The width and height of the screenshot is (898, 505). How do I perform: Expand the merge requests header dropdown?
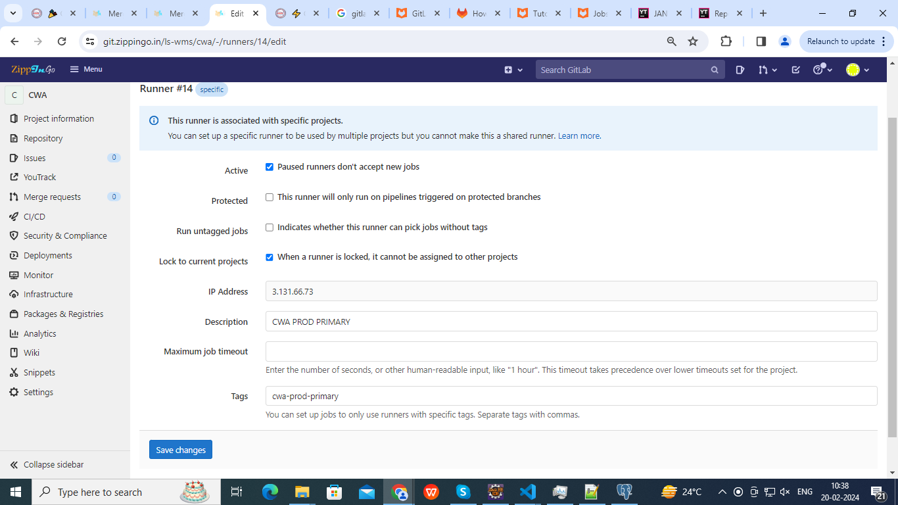point(767,70)
